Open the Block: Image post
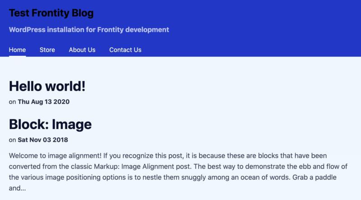This screenshot has width=361, height=200. click(50, 124)
